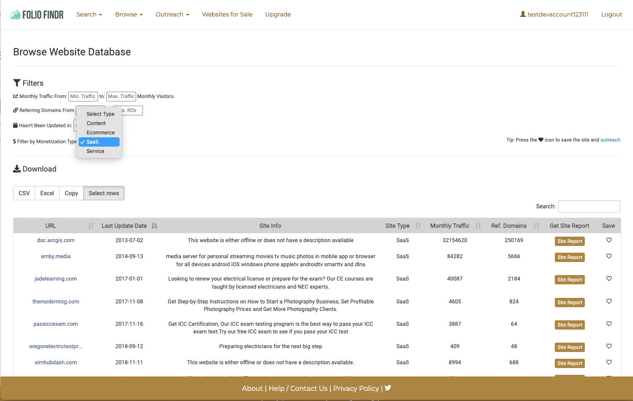Select the checked SaaS option
Image resolution: width=633 pixels, height=401 pixels.
[99, 142]
